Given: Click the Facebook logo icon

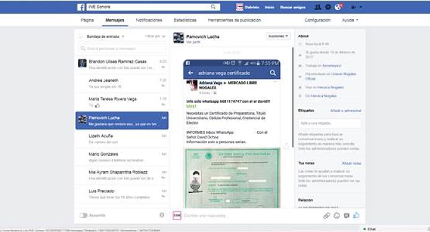Looking at the screenshot, I should (x=81, y=7).
